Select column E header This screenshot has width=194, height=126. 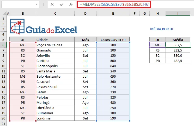coord(113,14)
